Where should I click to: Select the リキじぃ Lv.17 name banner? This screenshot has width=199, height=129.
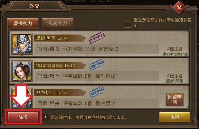[x=60, y=92]
